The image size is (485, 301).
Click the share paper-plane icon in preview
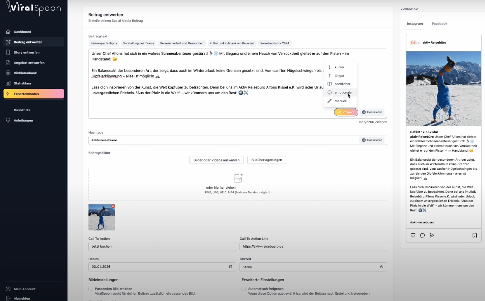pos(432,235)
